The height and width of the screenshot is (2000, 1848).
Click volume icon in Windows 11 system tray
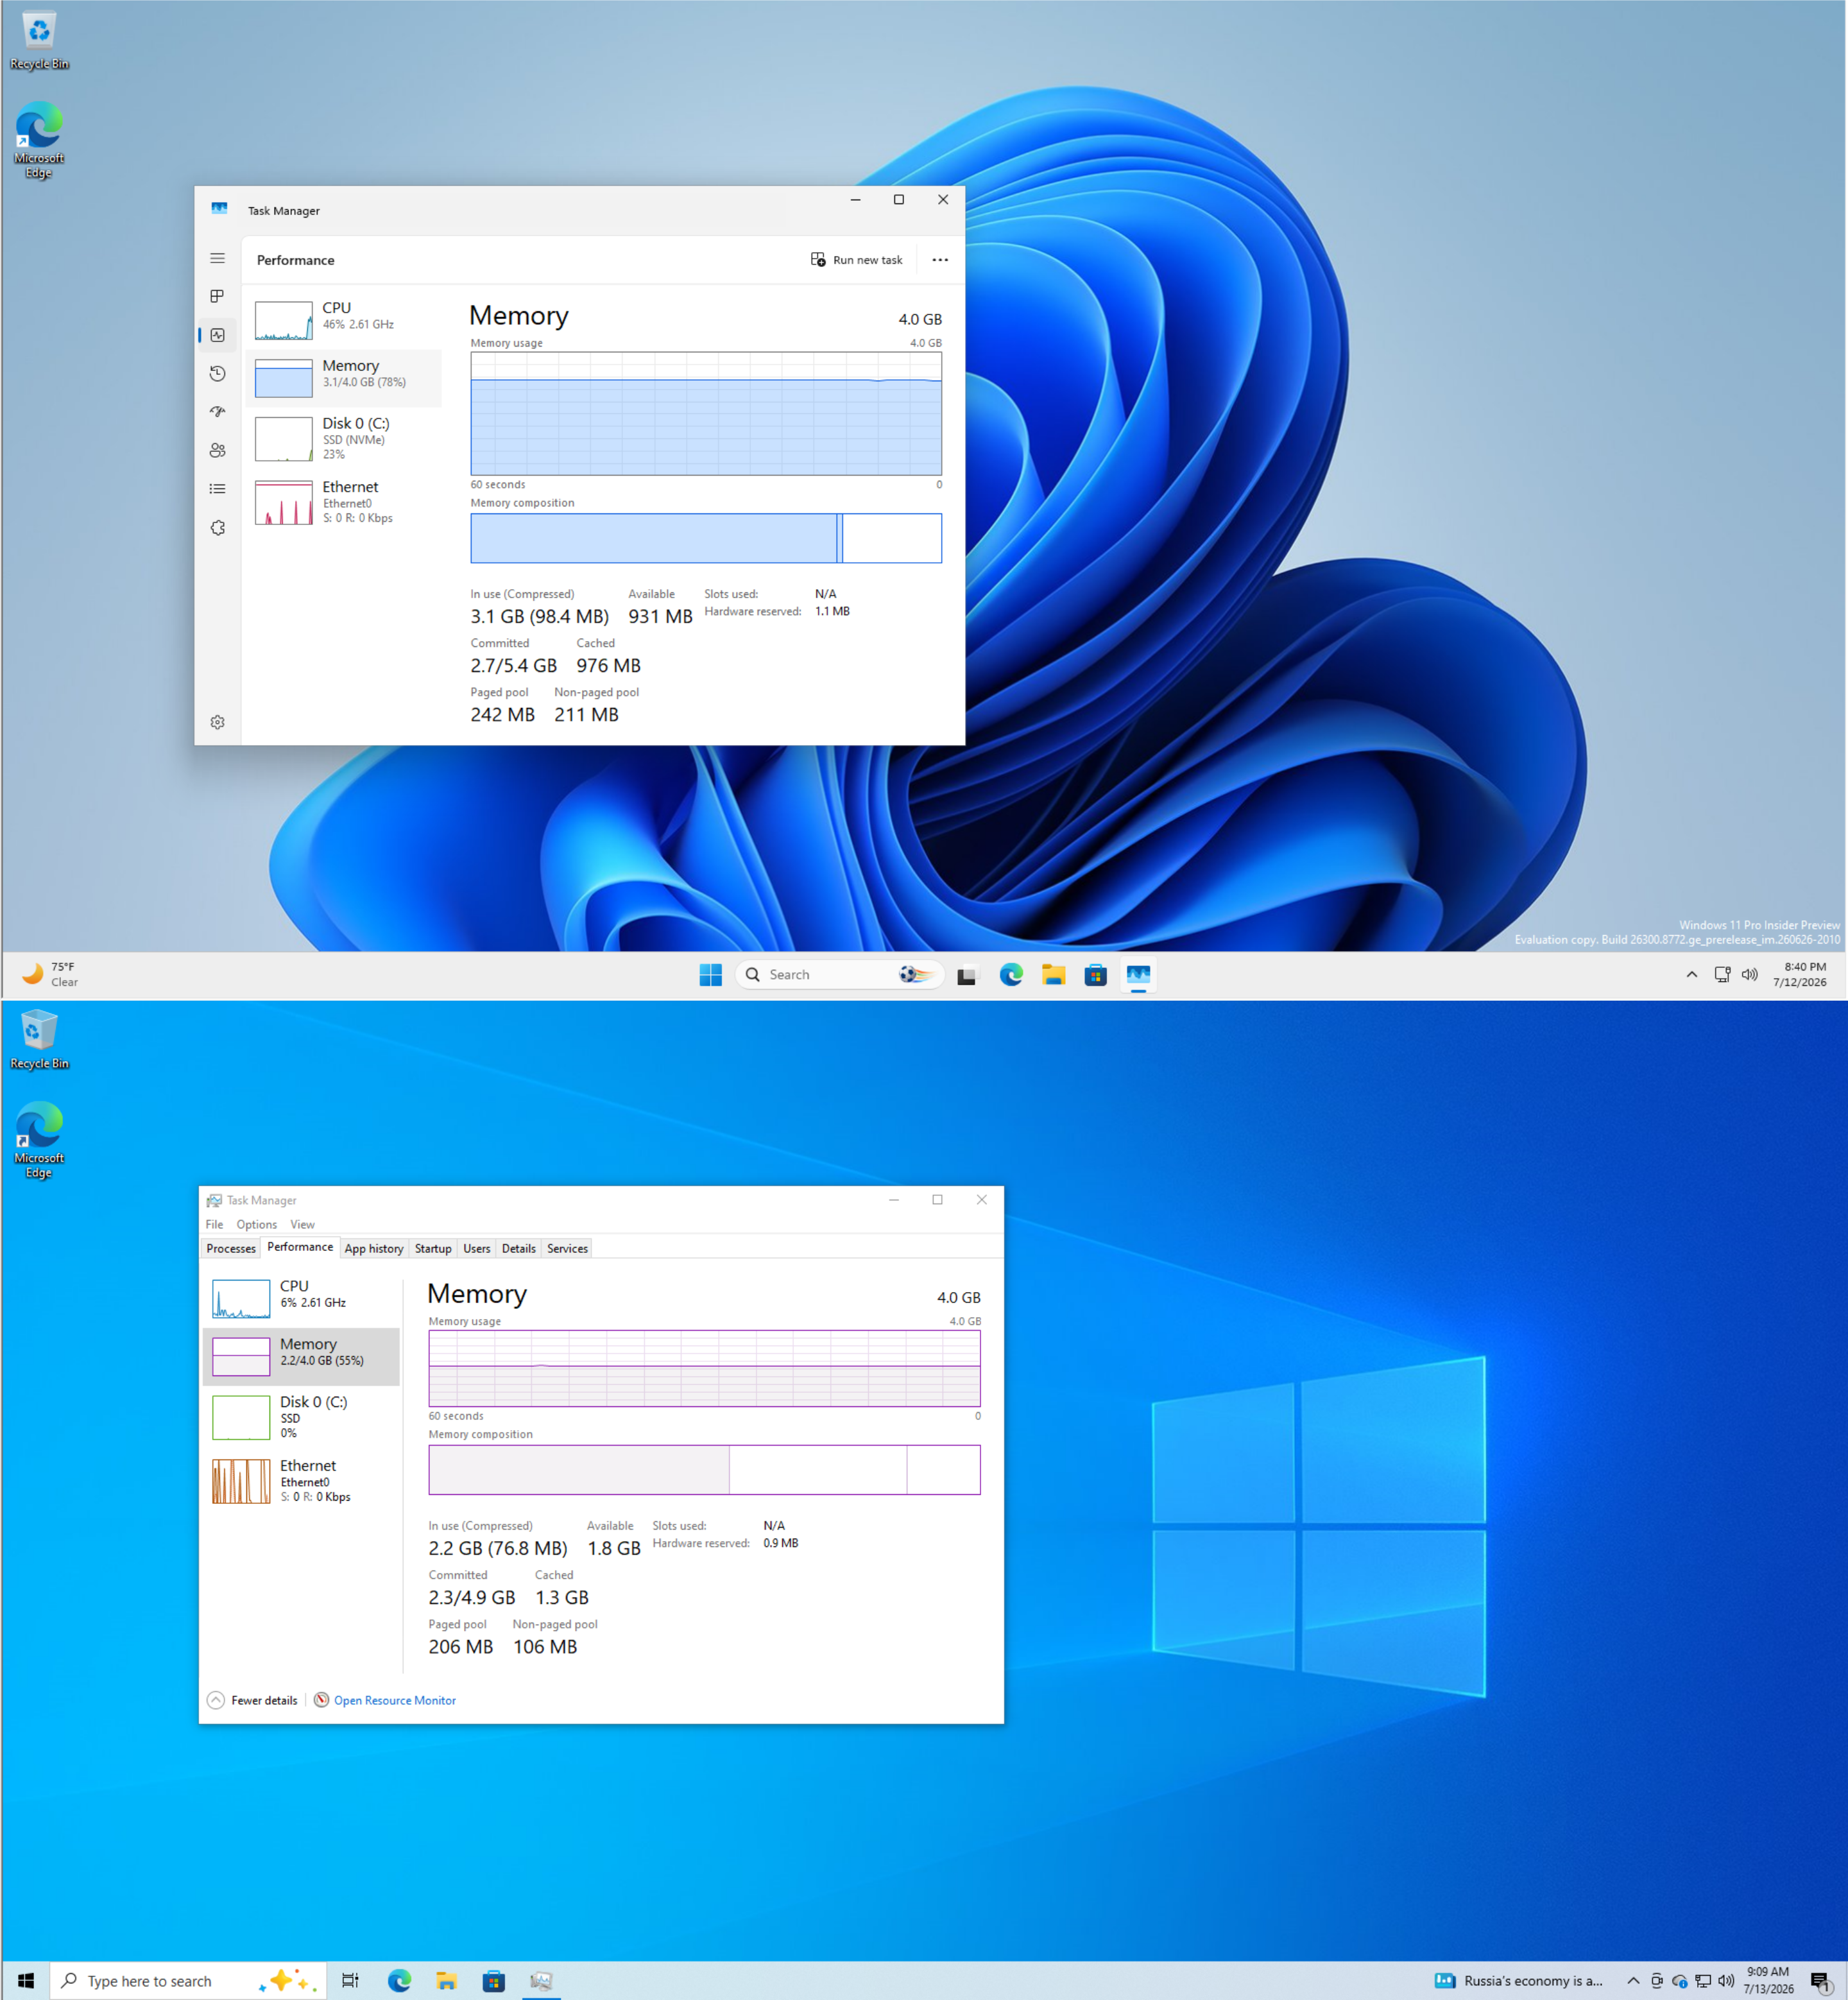click(x=1750, y=974)
